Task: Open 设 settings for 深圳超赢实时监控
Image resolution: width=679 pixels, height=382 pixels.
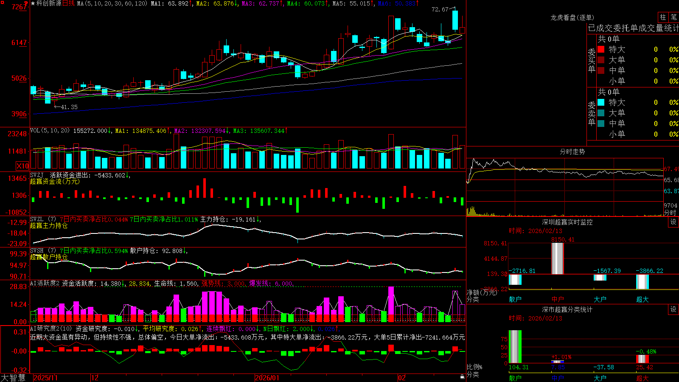Action: click(x=673, y=222)
